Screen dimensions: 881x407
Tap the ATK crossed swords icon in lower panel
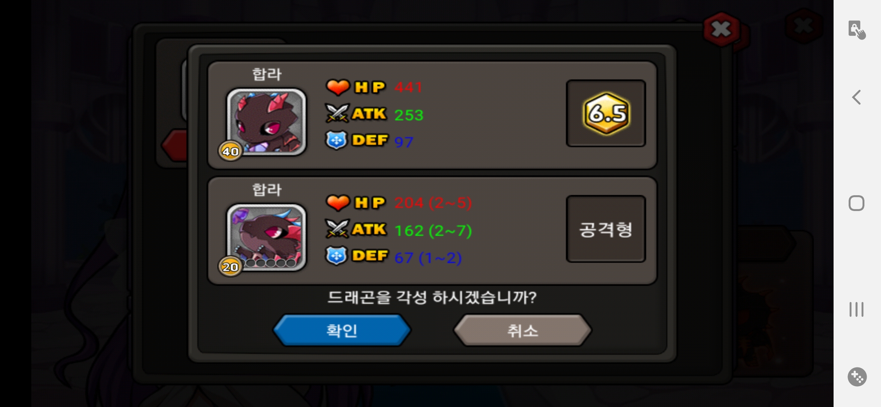click(x=337, y=229)
